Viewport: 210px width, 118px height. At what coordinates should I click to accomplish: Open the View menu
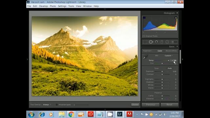[x=78, y=6]
